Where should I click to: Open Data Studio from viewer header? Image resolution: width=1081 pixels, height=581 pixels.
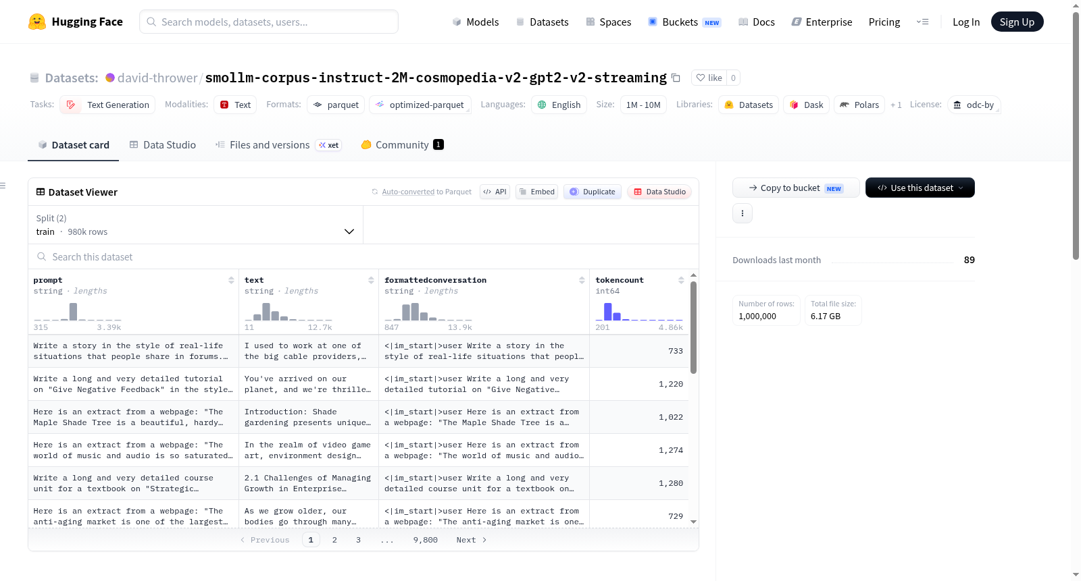point(659,192)
